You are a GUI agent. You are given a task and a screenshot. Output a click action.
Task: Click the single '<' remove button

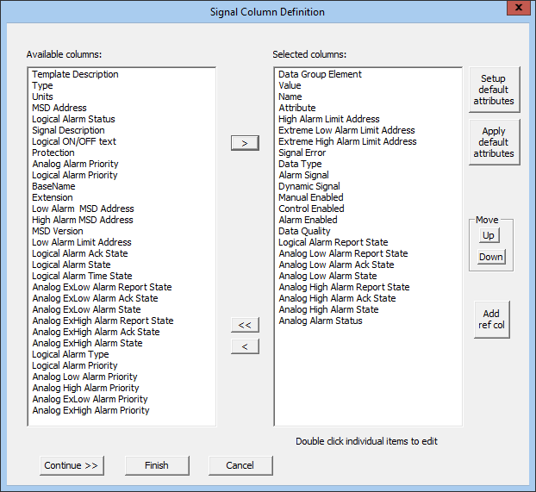pyautogui.click(x=245, y=346)
